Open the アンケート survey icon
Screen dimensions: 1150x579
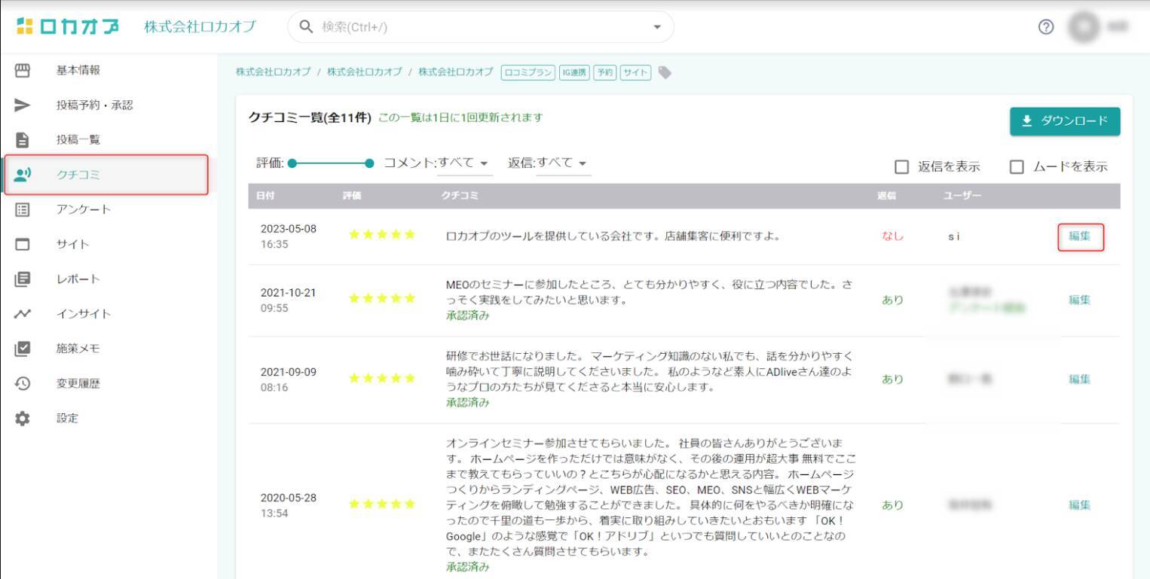pyautogui.click(x=23, y=209)
